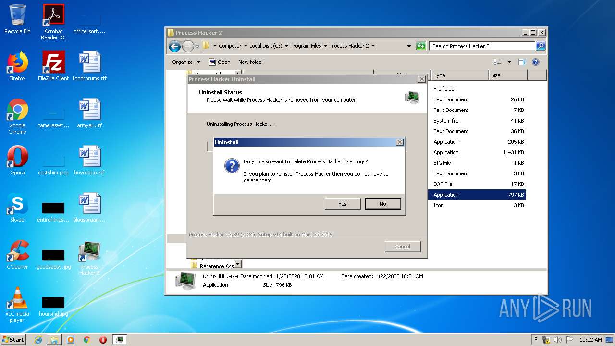Select the File folder row

477,89
